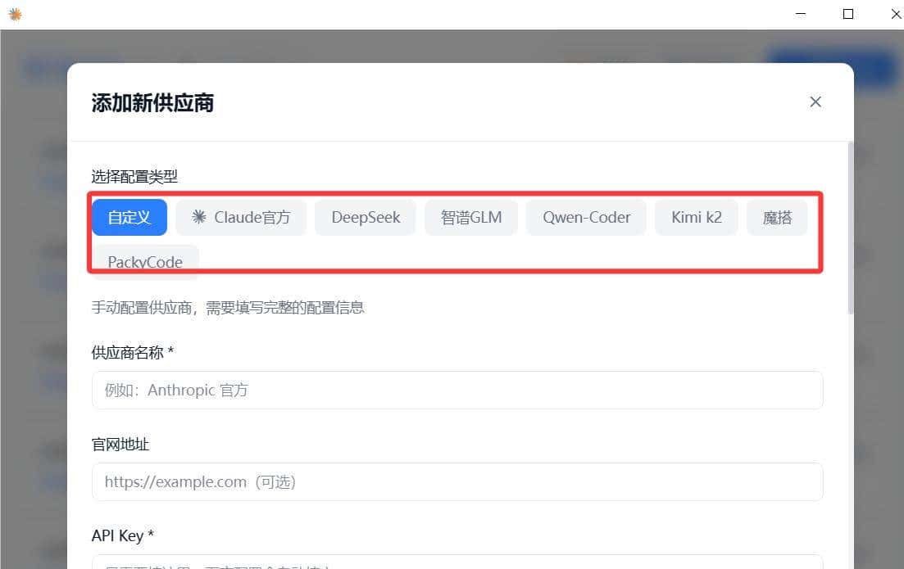Select the 智谱GLM provider preset

[471, 217]
